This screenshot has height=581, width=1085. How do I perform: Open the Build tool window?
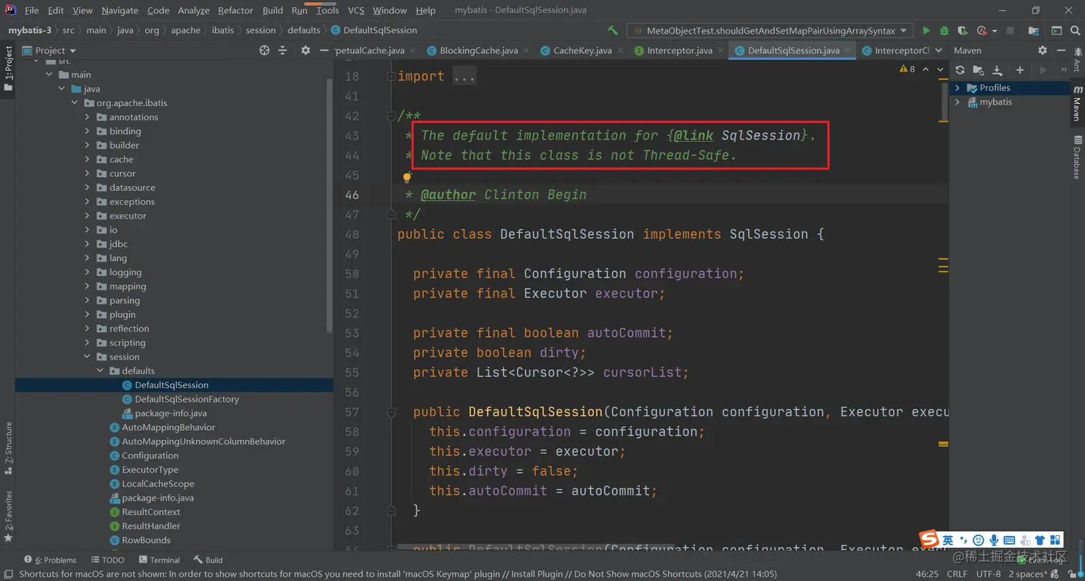tap(208, 560)
